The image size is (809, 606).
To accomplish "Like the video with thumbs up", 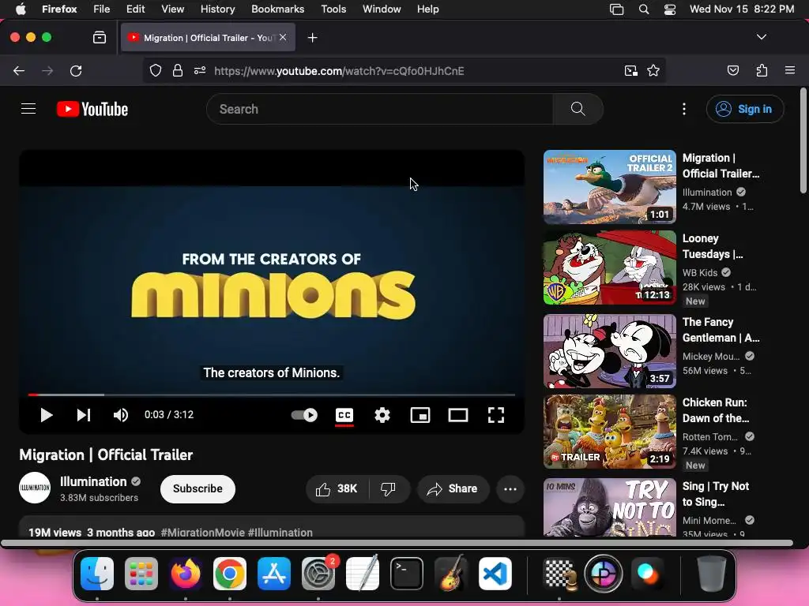I will pos(337,488).
